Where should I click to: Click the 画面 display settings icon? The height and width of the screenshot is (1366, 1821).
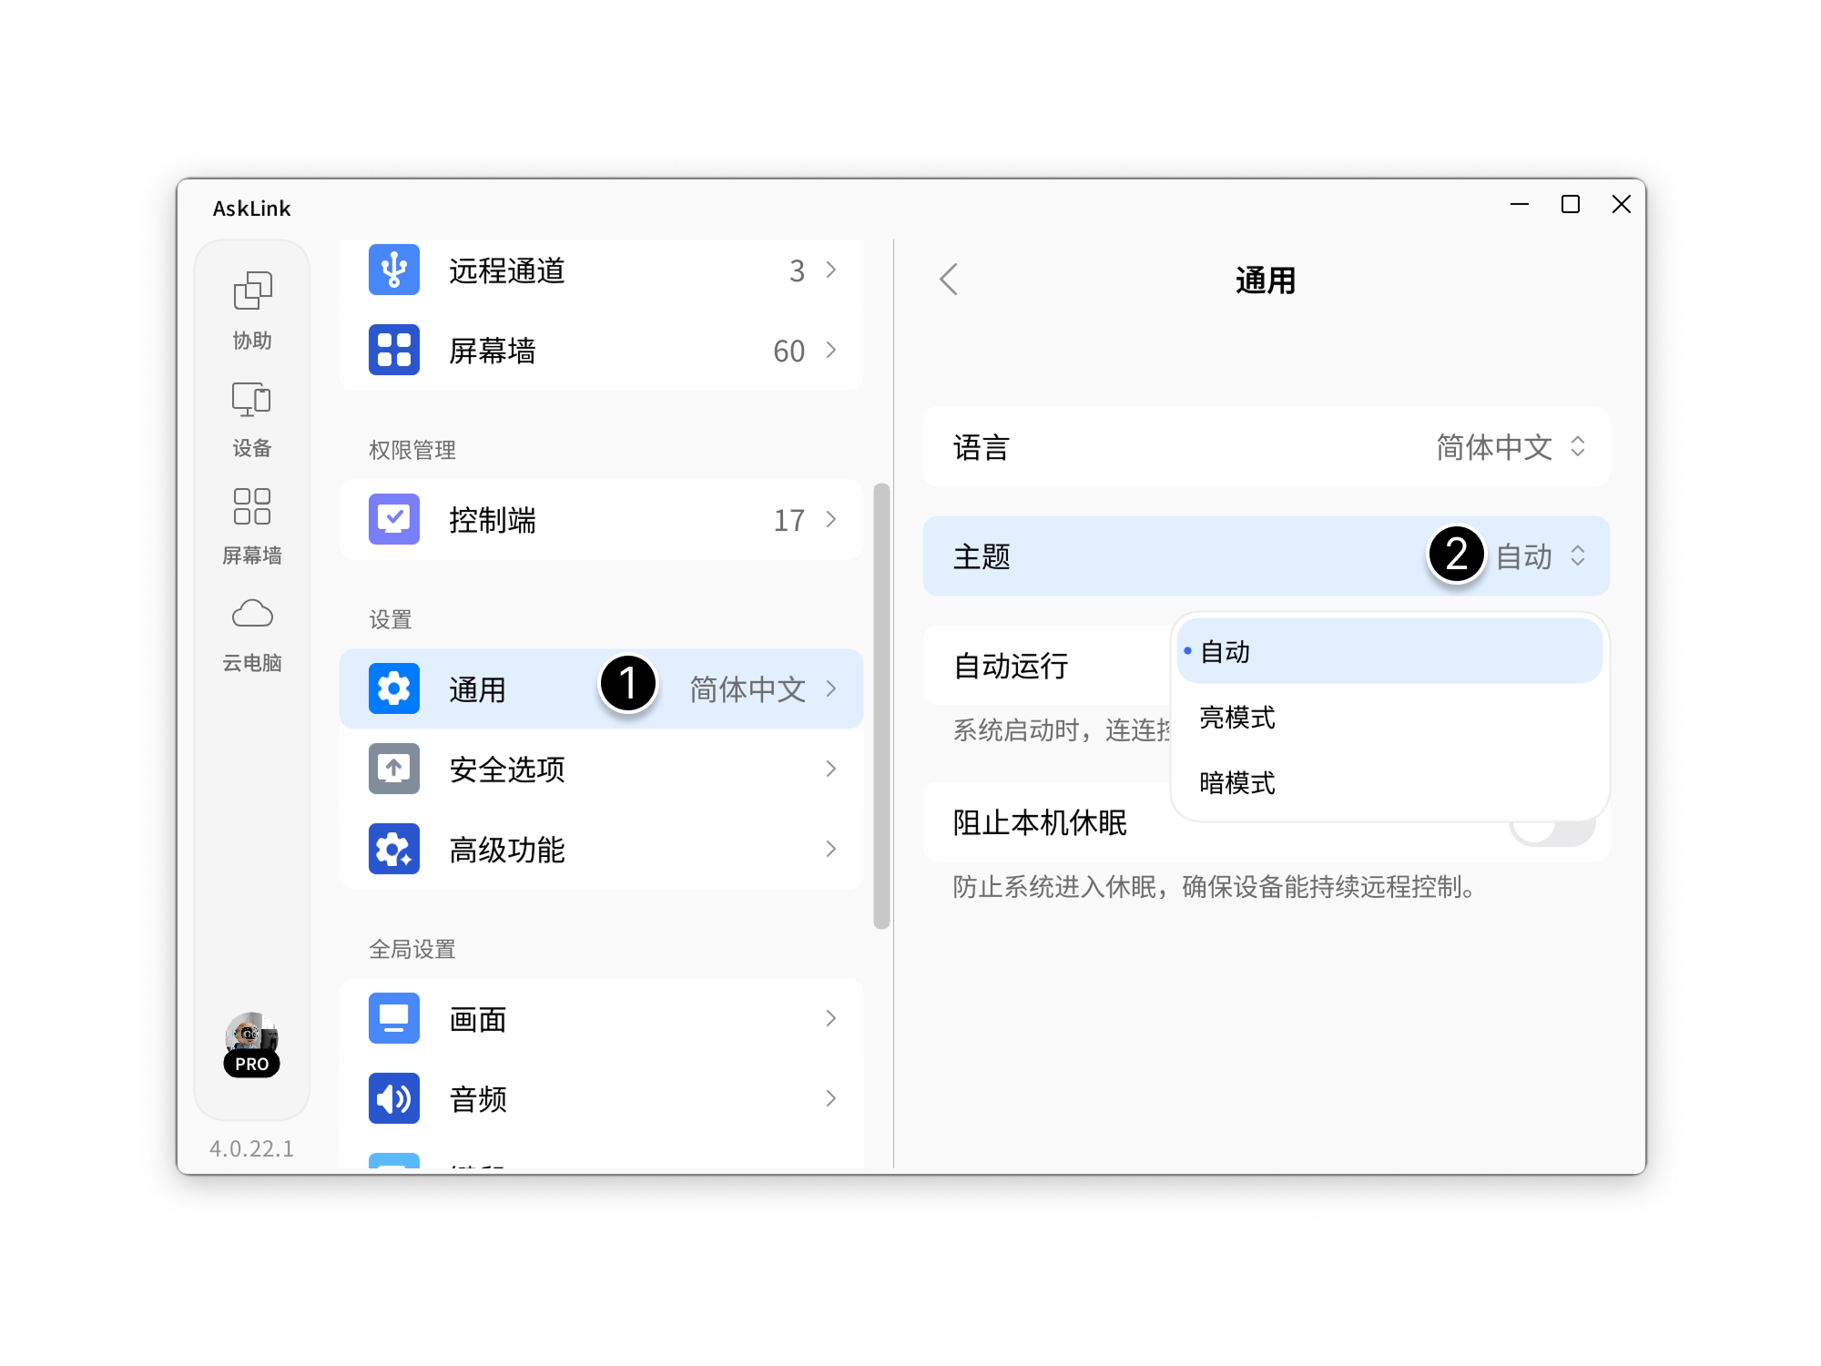tap(393, 1018)
